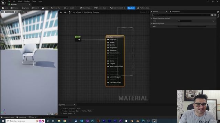Collapse the Material Expression section
Viewport: 220px width, 123px height.
coord(151,24)
